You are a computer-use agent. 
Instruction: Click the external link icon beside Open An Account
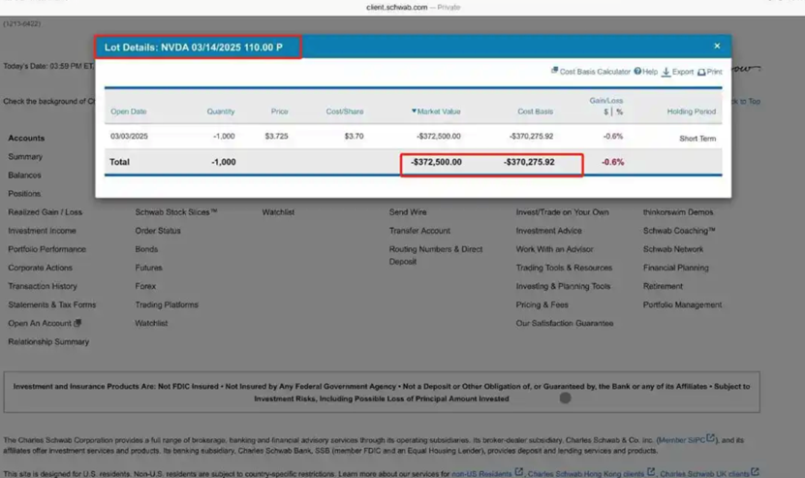point(77,324)
